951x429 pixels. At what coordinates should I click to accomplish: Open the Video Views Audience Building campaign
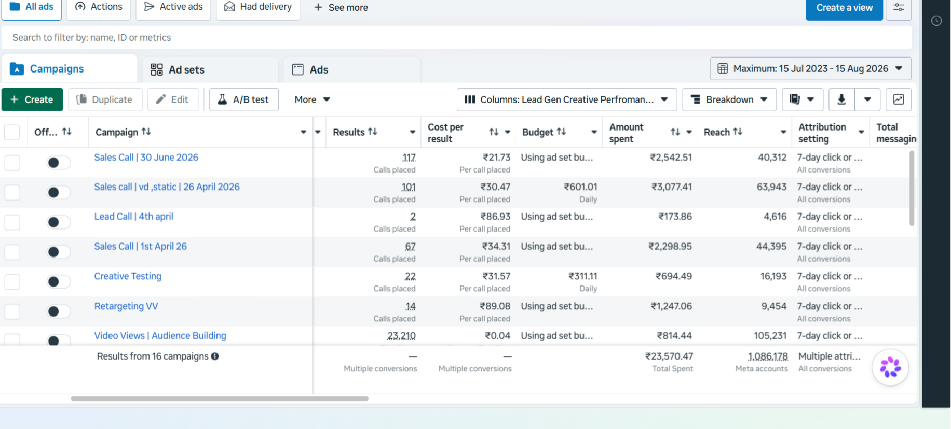point(160,336)
